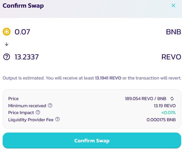Select the 0.07 BNB input amount
Image resolution: width=182 pixels, height=150 pixels.
point(22,32)
